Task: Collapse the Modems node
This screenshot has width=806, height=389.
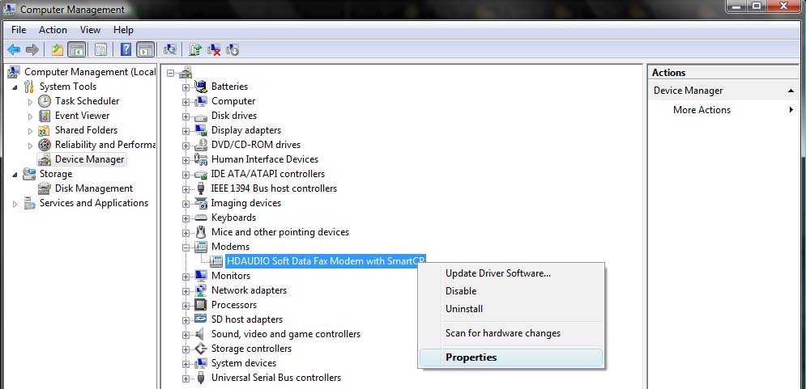Action: [x=186, y=247]
